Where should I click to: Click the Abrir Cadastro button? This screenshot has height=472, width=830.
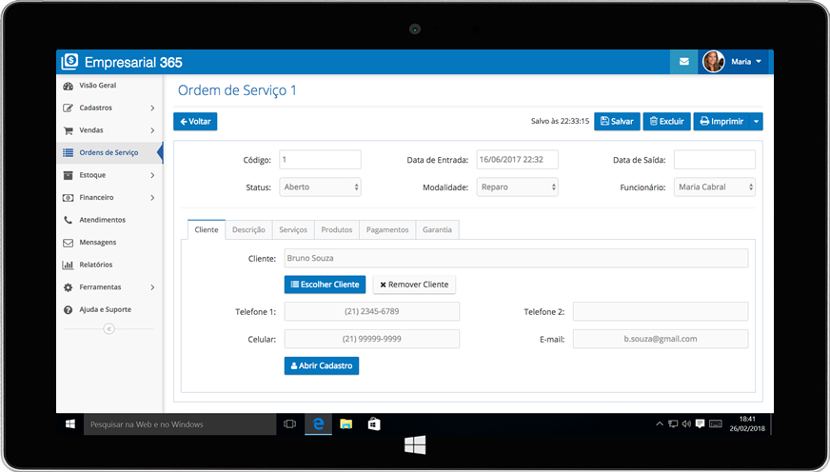point(322,365)
